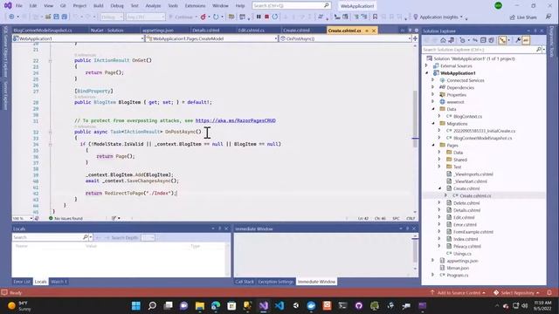
Task: Open VS Code from the taskbar
Action: (279, 305)
